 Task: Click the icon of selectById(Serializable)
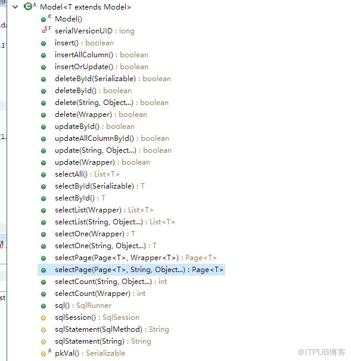[x=44, y=187]
